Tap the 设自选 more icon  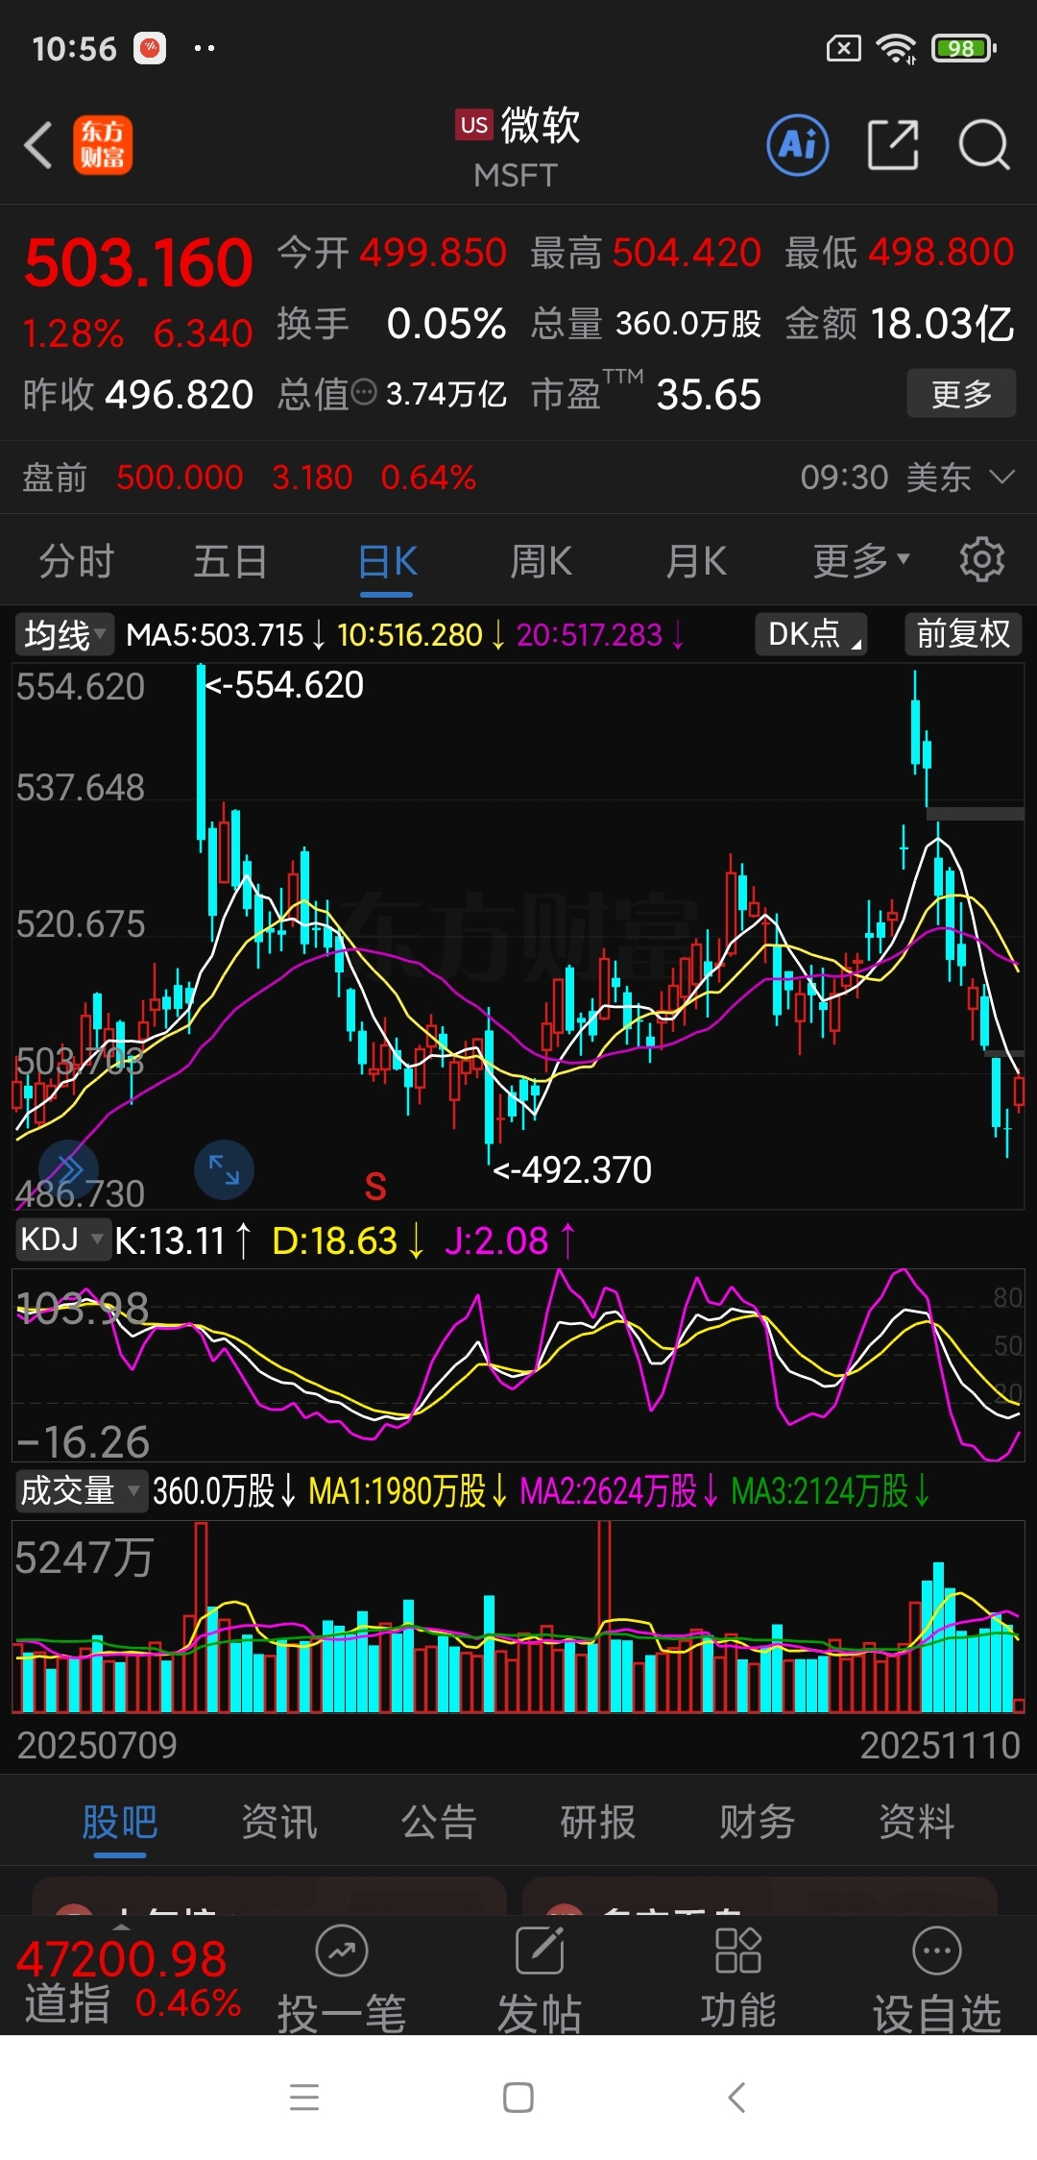tap(937, 1951)
